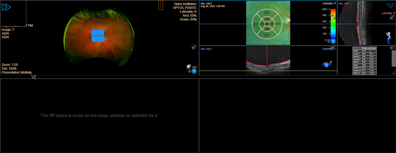
Task: Click the checkmark tool icon in vertical B-scan viewport
Action: coord(392,17)
